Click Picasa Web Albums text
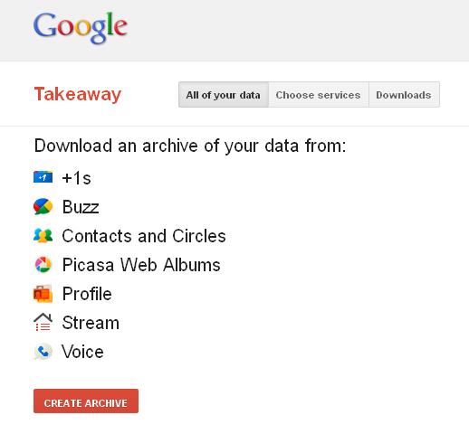Viewport: 469px width, 434px height. [x=141, y=265]
